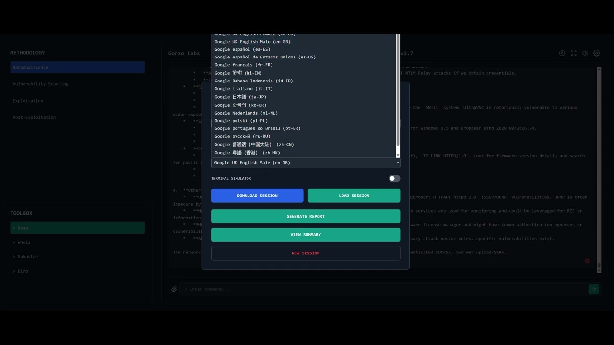Select Reconnaissance in Methodology
Screen dimensions: 614x345
click(77, 67)
